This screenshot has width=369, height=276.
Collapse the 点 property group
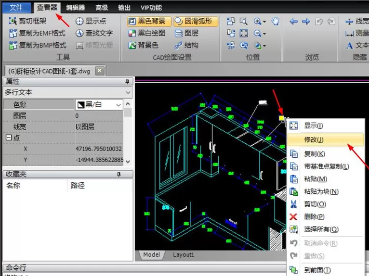tap(9, 138)
